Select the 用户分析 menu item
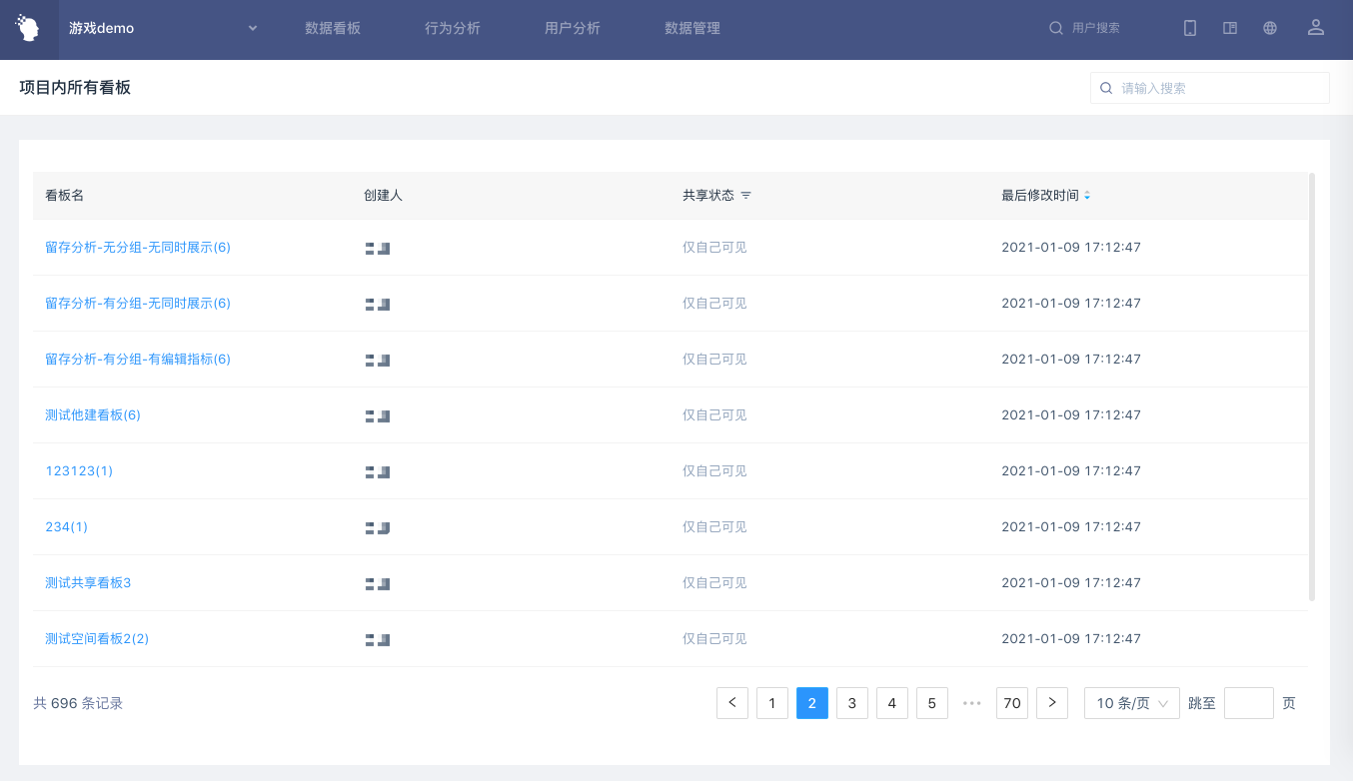Image resolution: width=1353 pixels, height=781 pixels. coord(573,28)
